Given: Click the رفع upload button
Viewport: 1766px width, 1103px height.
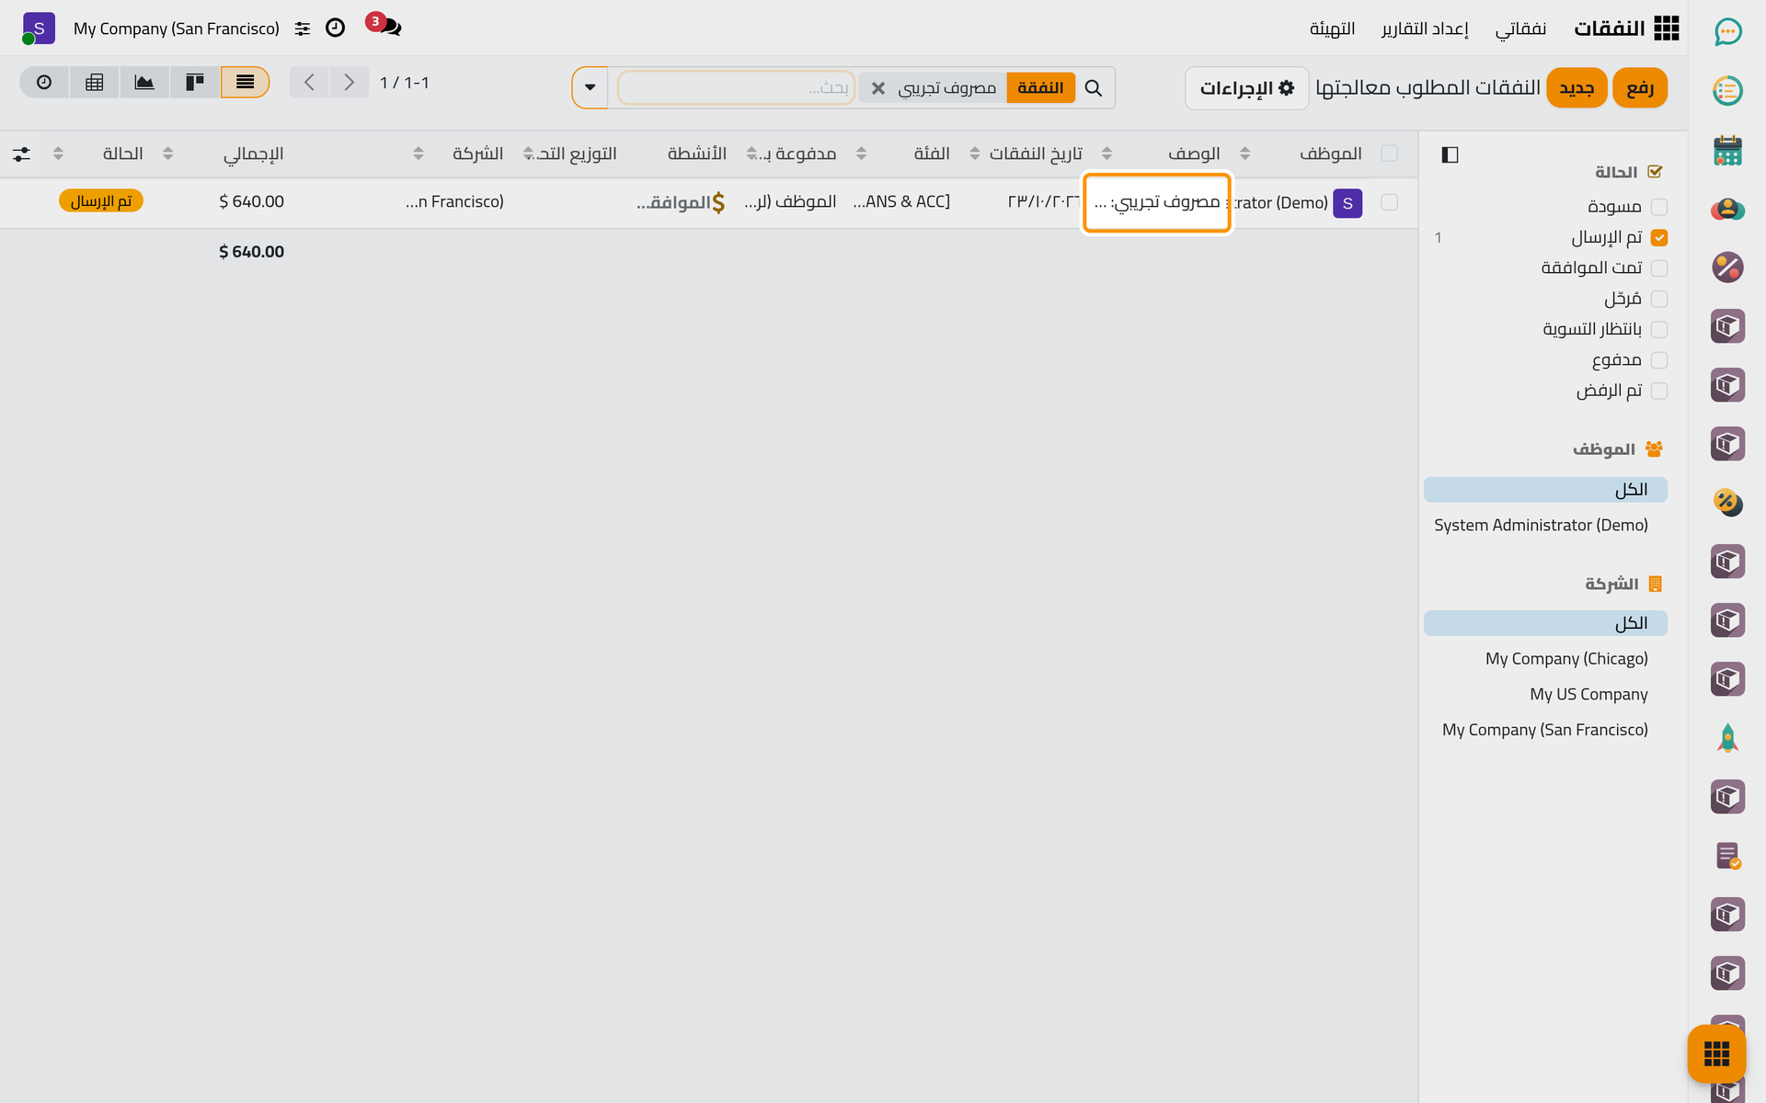Looking at the screenshot, I should 1640,88.
